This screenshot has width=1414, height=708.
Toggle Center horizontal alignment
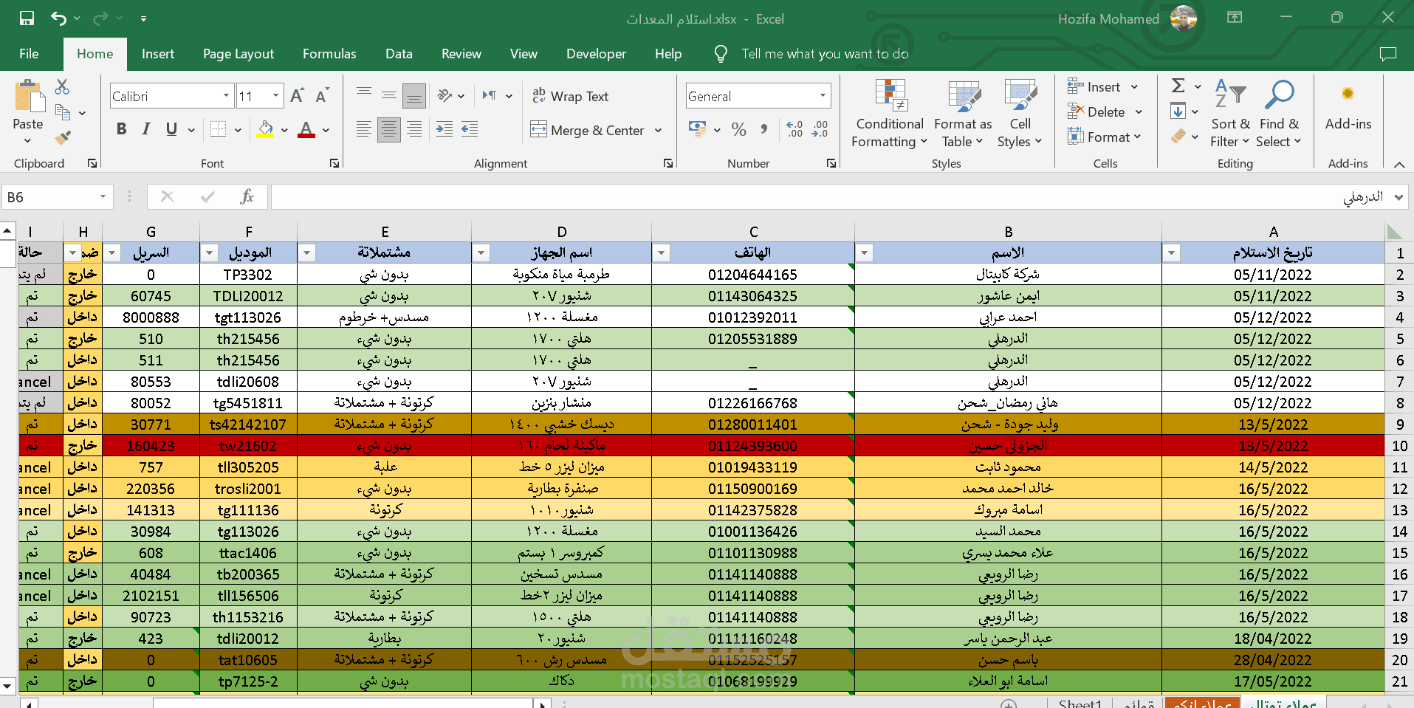[389, 129]
